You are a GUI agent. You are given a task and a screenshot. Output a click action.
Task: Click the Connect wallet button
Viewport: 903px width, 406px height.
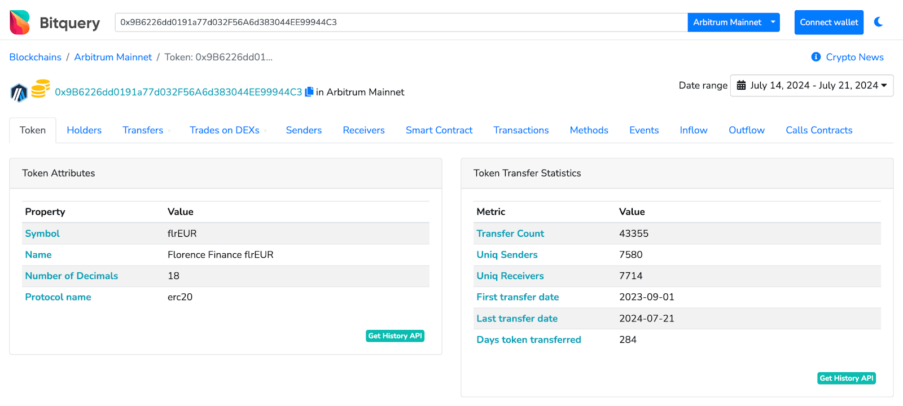[x=829, y=23]
